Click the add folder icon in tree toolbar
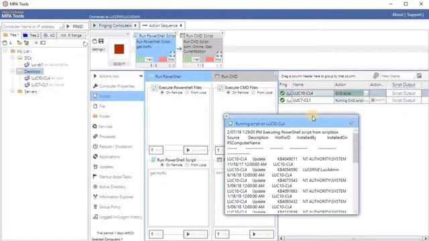Image resolution: width=429 pixels, height=241 pixels. pos(19,43)
